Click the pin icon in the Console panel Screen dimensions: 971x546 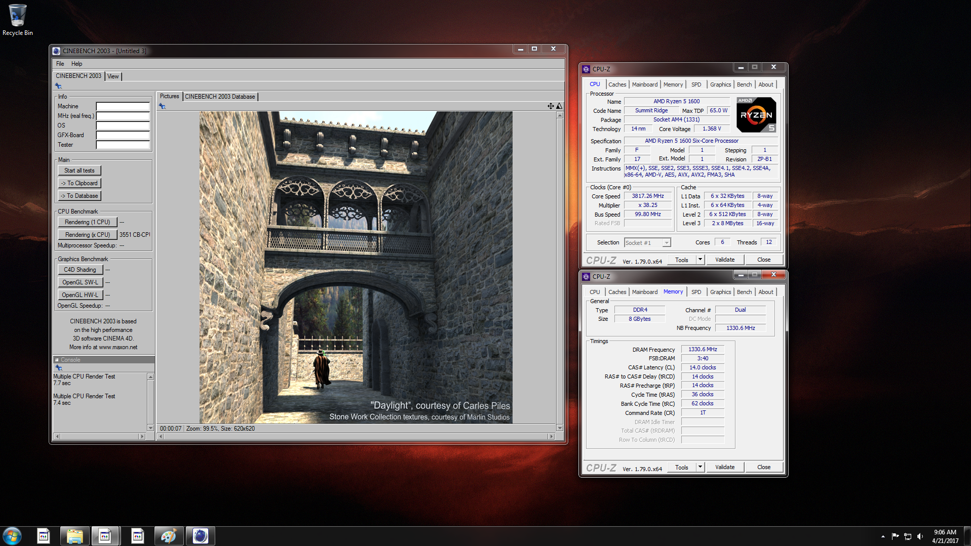coord(58,368)
